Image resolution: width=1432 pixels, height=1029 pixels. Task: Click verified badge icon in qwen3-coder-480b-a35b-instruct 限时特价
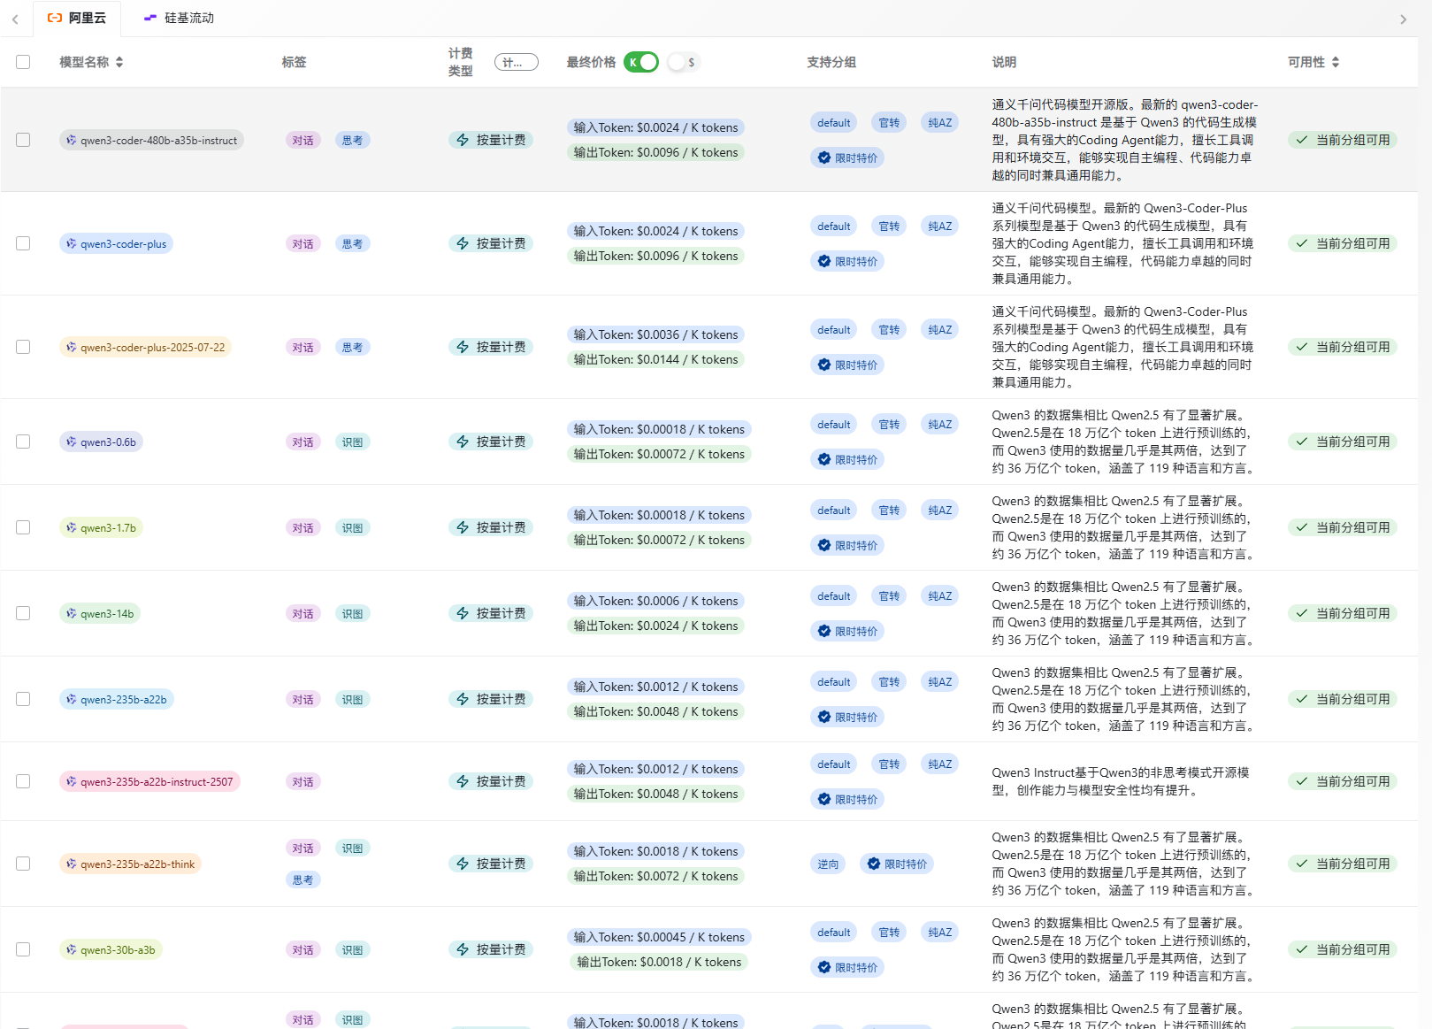824,157
